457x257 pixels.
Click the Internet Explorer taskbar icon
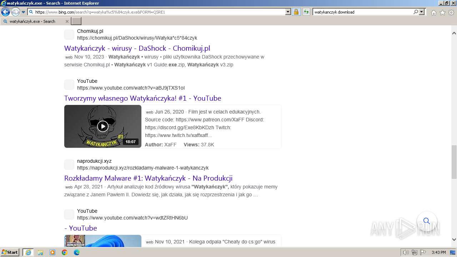pos(28,252)
